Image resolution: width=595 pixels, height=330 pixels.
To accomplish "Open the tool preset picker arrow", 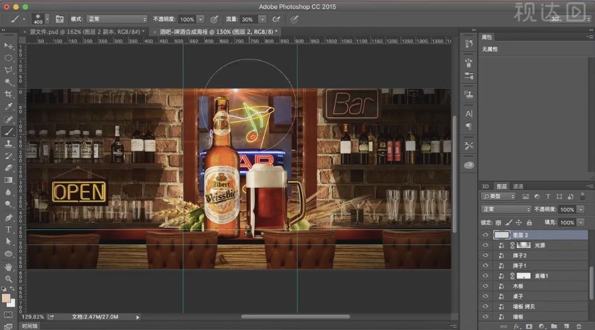I will (24, 19).
